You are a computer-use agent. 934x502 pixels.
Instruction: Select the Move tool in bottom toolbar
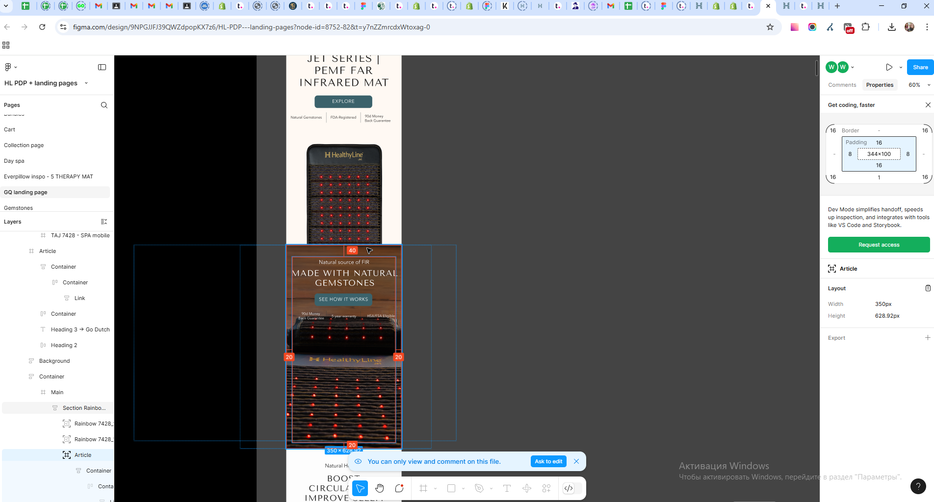tap(360, 488)
